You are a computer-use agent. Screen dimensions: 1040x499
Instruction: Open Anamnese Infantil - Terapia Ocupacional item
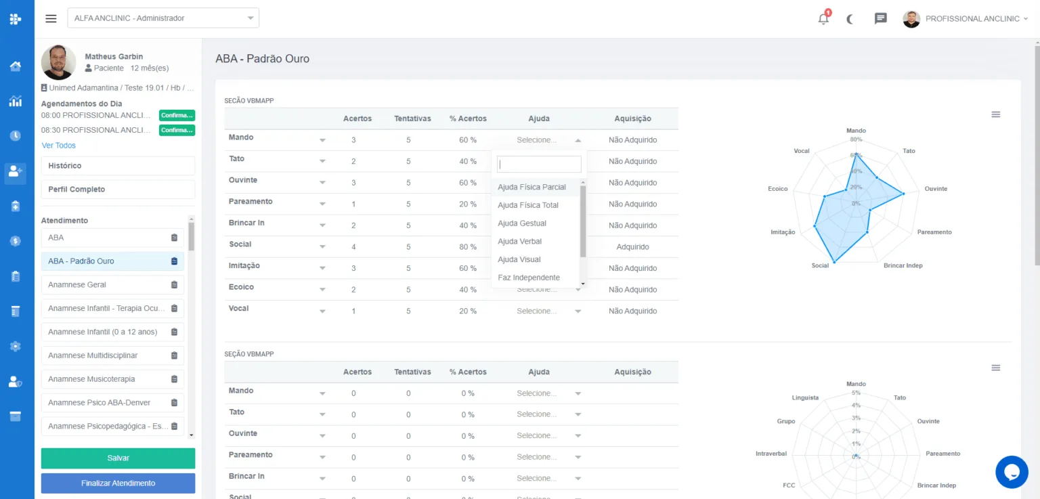(x=112, y=308)
